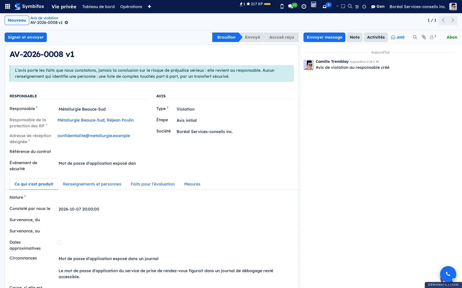Screen dimensions: 462x288
Task: Click the paperclip attachments icon
Action: tap(424, 37)
